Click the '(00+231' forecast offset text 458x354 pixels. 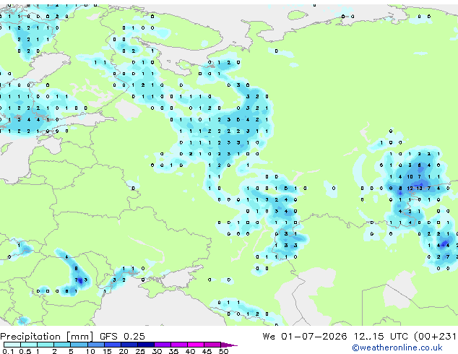435,337
